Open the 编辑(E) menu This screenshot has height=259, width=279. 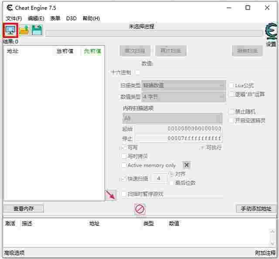(x=36, y=18)
